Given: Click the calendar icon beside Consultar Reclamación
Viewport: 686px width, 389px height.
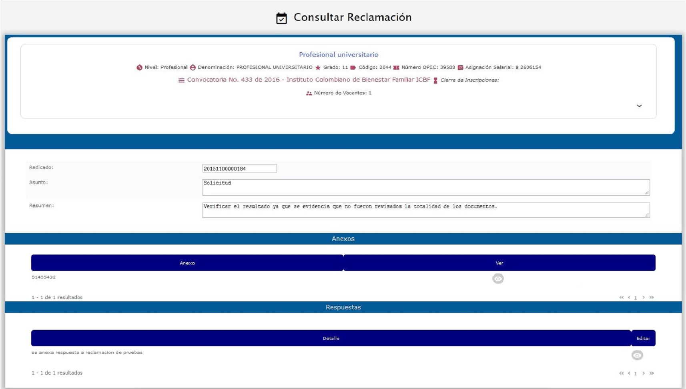Looking at the screenshot, I should click(x=281, y=18).
